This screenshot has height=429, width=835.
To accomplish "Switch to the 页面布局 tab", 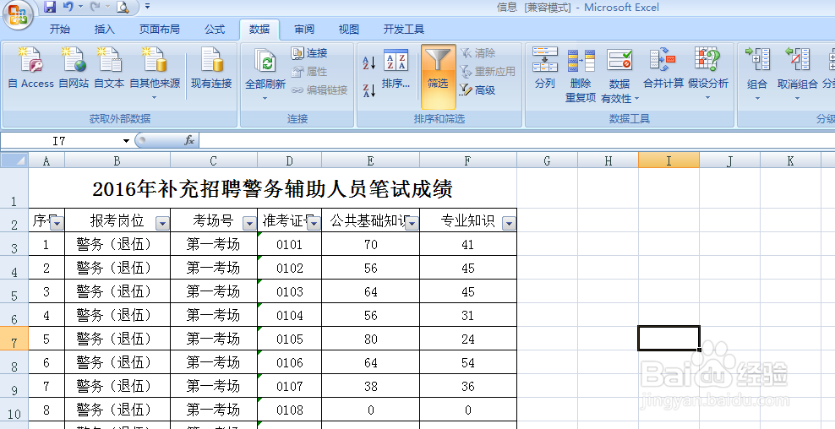I will [x=159, y=30].
